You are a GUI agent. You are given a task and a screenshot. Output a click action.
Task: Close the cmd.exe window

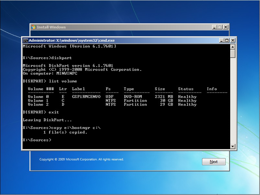[x=233, y=40]
